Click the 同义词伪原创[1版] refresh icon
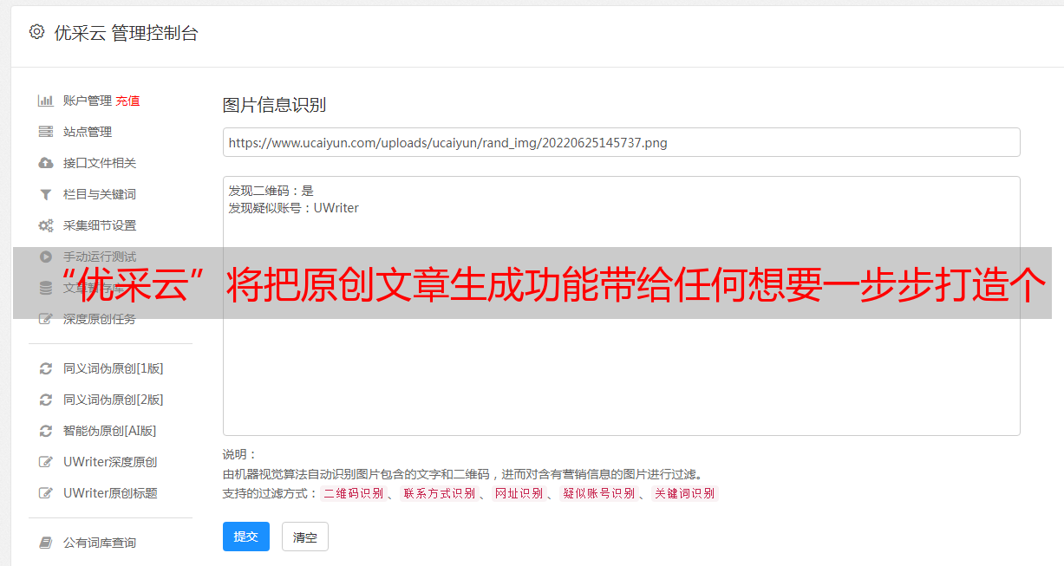The image size is (1064, 566). coord(46,368)
